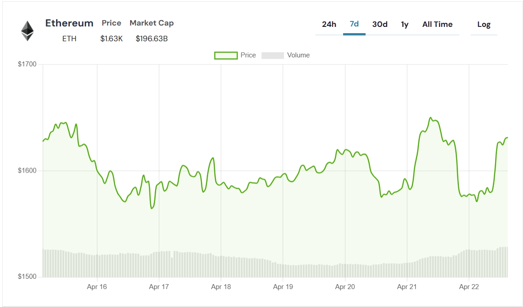This screenshot has height=307, width=523.
Task: Switch to the 24h time range tab
Action: 329,24
